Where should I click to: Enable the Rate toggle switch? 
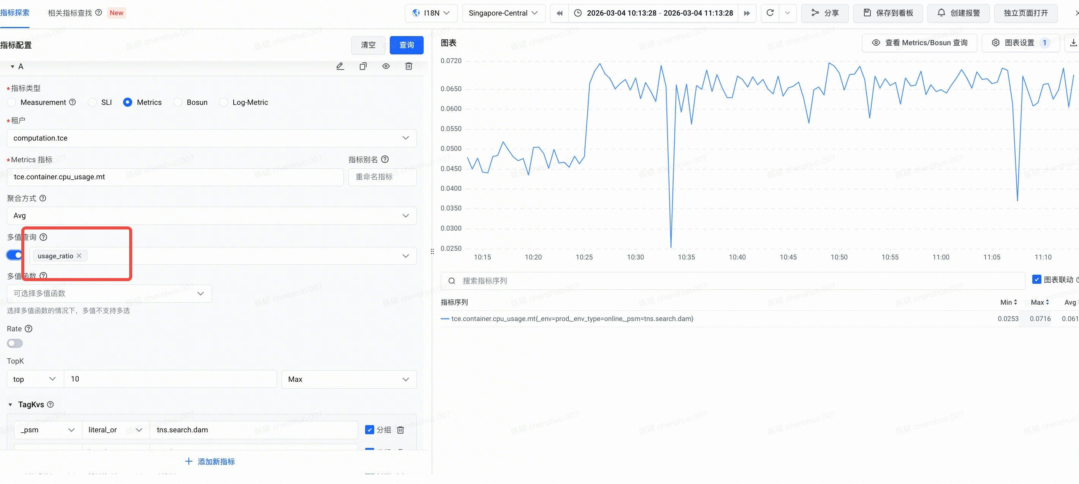15,343
